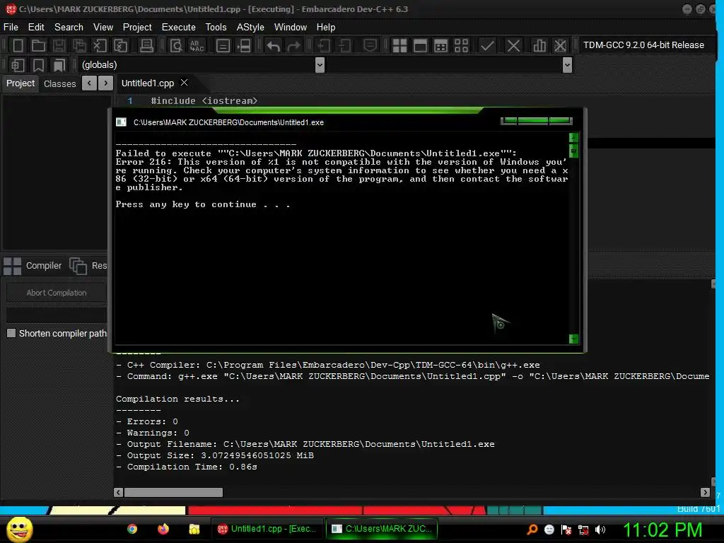Click the Profile analysis bar chart icon
Screen dimensions: 724x543
coord(539,45)
